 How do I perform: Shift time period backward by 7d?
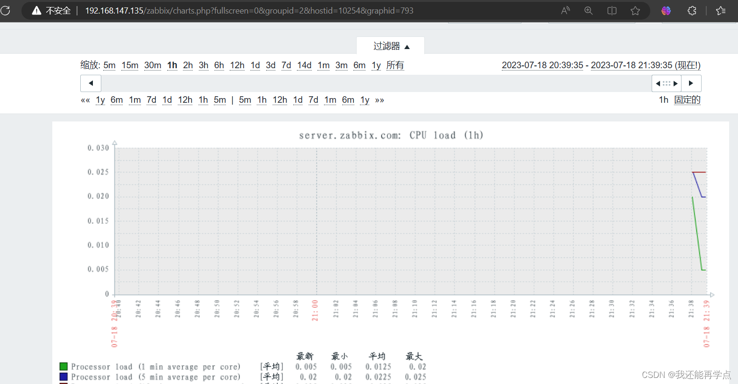tap(151, 100)
